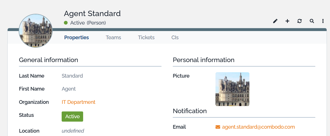Viewport: 330px width, 136px height.
Task: Open the castle picture under Personal information
Action: 232,89
